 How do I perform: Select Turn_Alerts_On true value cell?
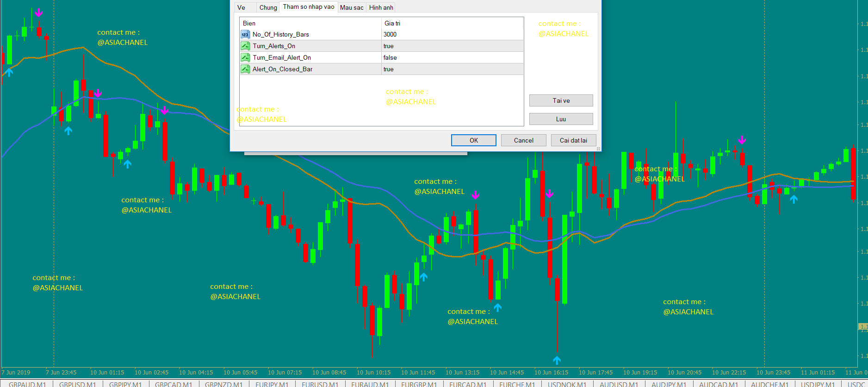click(452, 46)
